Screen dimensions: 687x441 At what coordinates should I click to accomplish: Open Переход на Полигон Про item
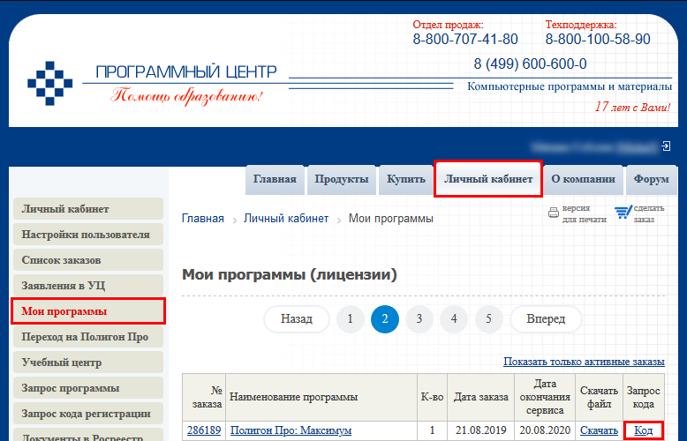tap(88, 337)
